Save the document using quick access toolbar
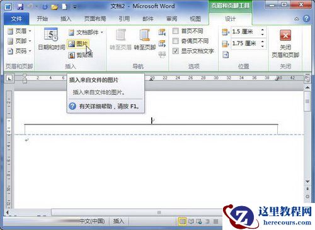 pos(20,7)
